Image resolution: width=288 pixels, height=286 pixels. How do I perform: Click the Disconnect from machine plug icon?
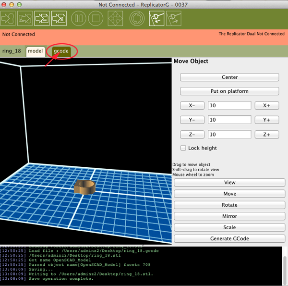[x=174, y=18]
